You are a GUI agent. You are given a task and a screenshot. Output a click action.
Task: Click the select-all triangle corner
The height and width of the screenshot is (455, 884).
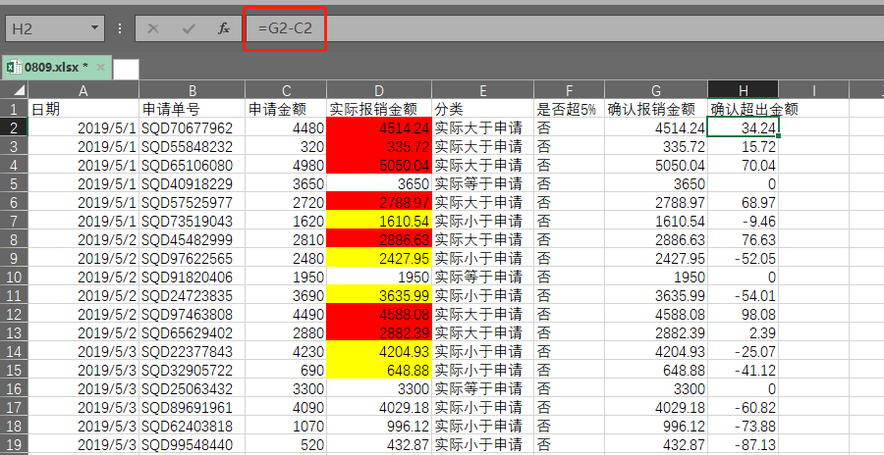click(x=20, y=90)
